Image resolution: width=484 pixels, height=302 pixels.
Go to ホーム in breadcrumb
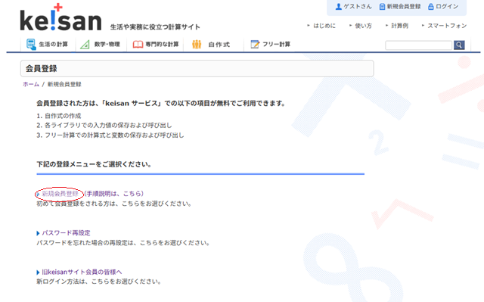[31, 84]
